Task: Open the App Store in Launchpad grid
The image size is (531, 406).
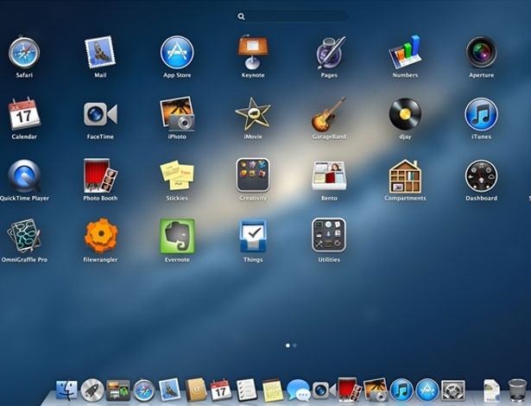Action: pos(177,53)
